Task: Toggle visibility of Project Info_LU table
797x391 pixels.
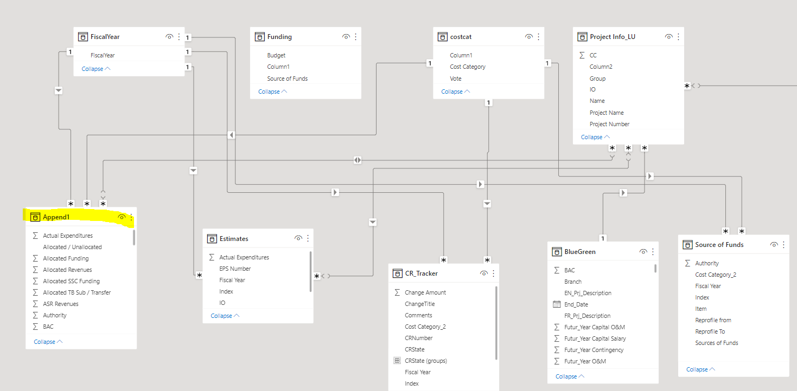Action: 669,37
